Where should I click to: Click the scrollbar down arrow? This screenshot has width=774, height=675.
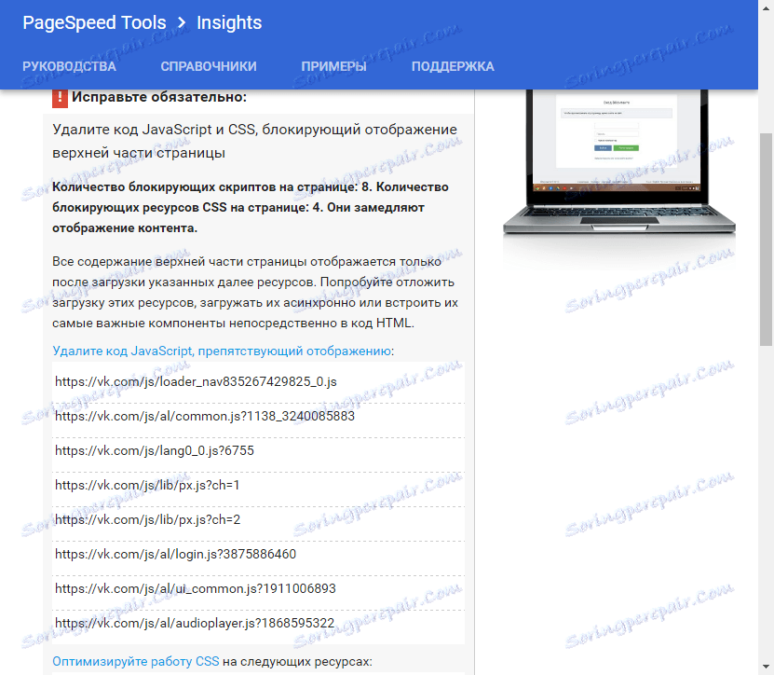click(767, 668)
